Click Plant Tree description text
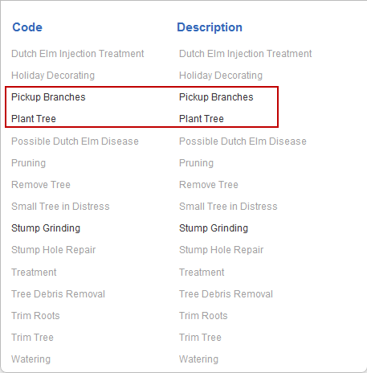367x373 pixels. [202, 119]
